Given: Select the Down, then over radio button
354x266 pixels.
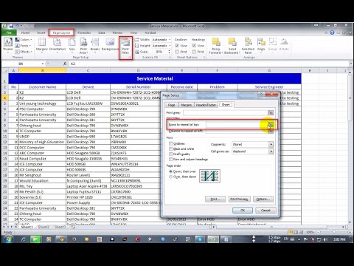Looking at the screenshot, I should click(170, 171).
